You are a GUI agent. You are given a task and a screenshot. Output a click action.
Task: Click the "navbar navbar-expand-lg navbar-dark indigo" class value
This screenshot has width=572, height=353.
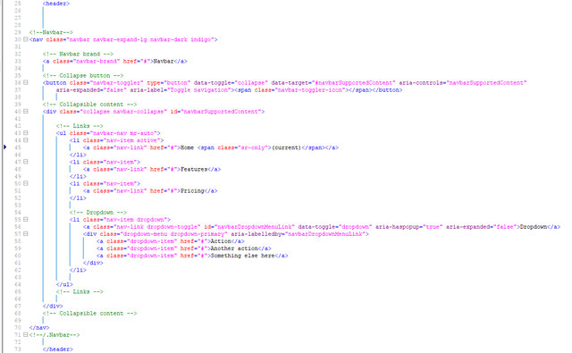click(x=140, y=39)
